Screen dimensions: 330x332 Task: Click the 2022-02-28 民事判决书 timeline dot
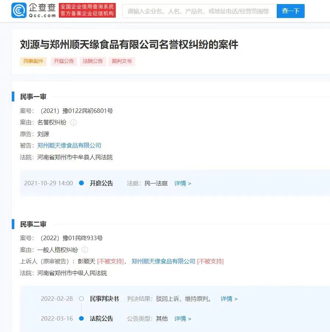point(81,299)
